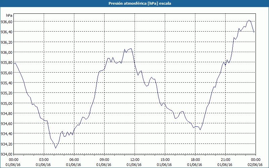
Task: Select the 935,40 y-axis value
Action: click(x=6, y=83)
